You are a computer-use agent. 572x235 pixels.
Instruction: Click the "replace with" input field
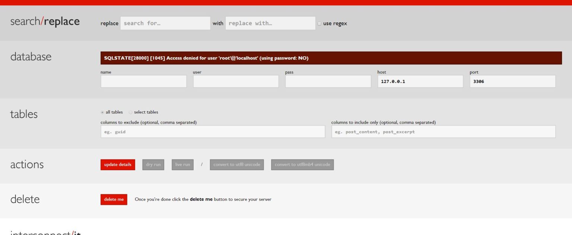[x=270, y=23]
